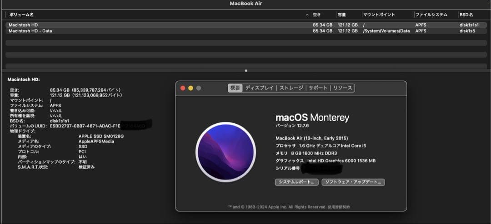Click the APPLE SSD SM0128G device name
The width and height of the screenshot is (491, 224).
(101, 136)
